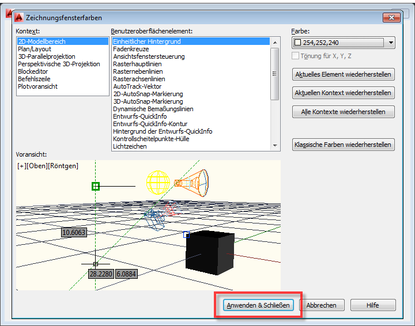Toggle Tönung für X, Y, Z checkbox
Viewport: 415px width, 326px height.
pos(296,56)
